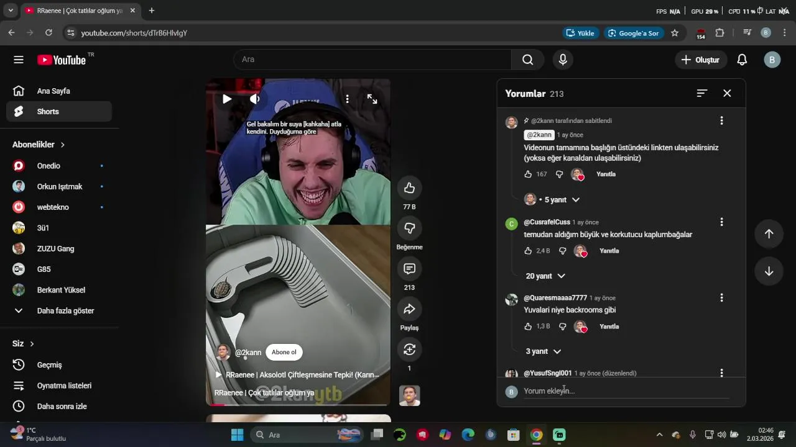796x447 pixels.
Task: Like the @Quaresmaaaa7777 comment with 1,3 B
Action: [528, 327]
